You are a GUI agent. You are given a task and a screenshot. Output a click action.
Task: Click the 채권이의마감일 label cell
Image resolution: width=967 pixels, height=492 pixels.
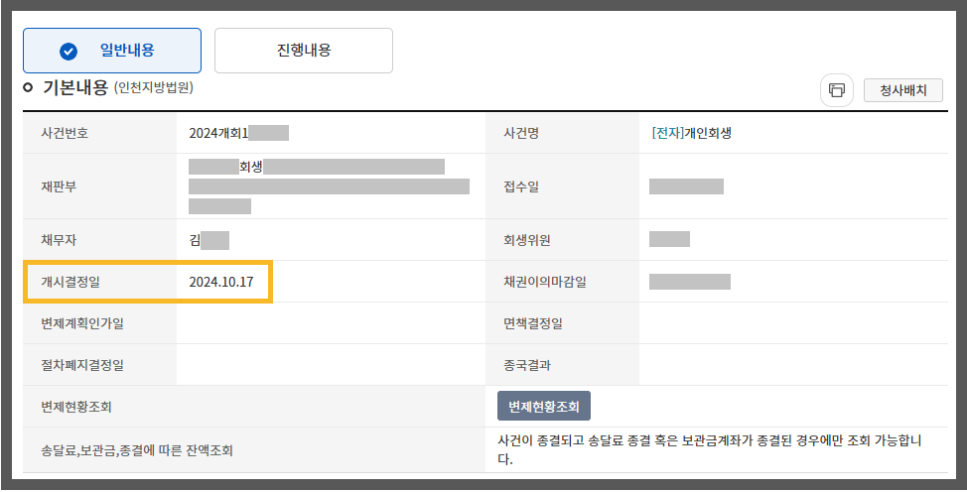coord(545,282)
